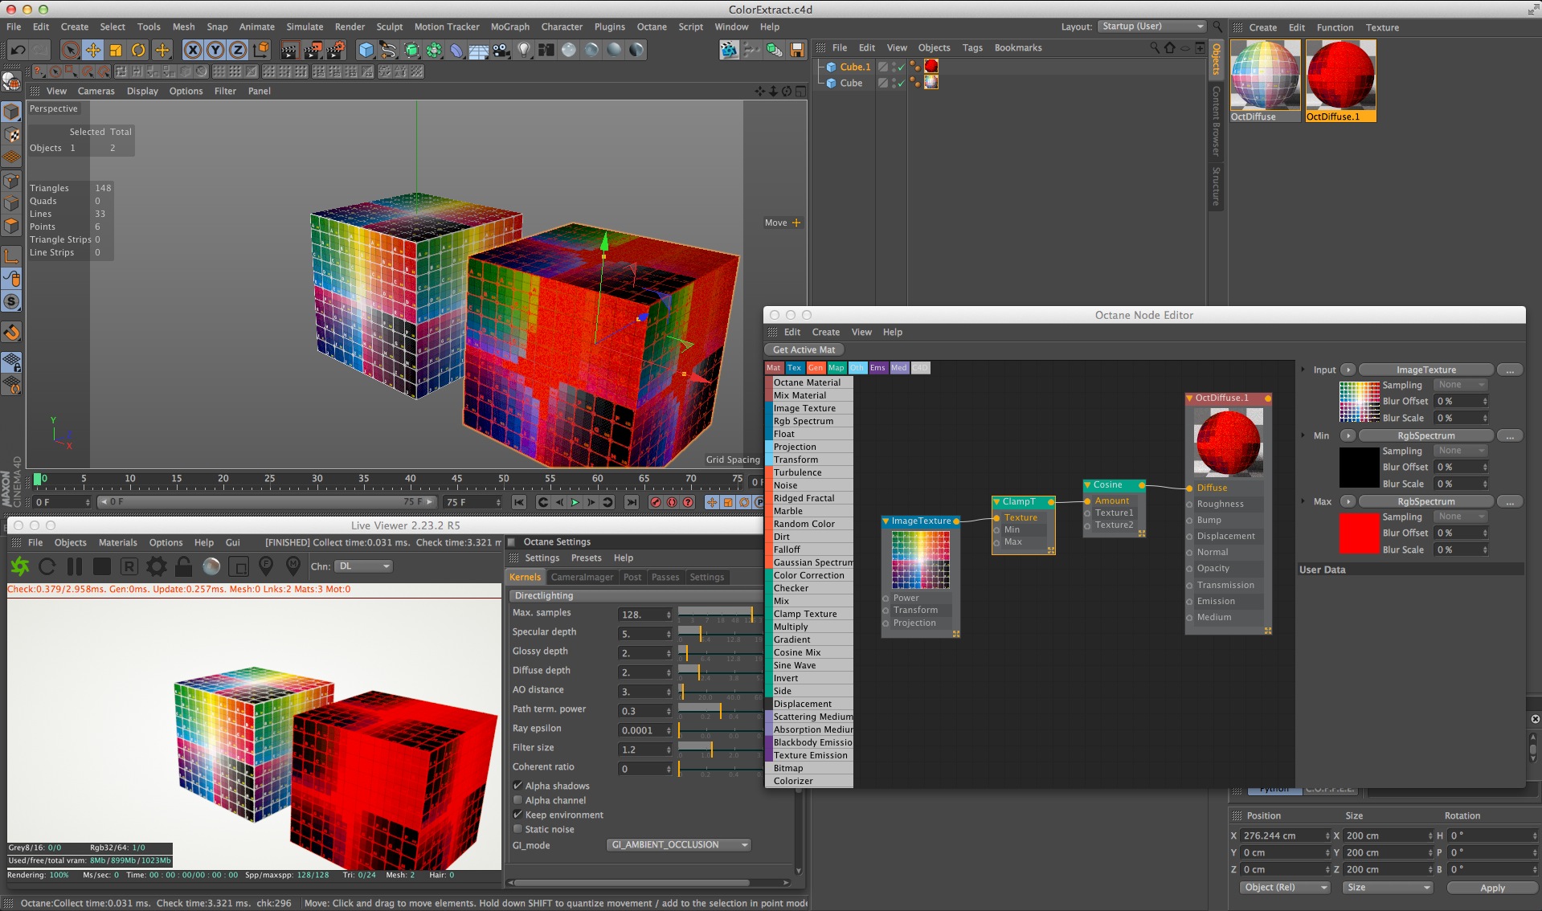Toggle the Z axis lock
This screenshot has height=911, width=1542.
point(238,50)
